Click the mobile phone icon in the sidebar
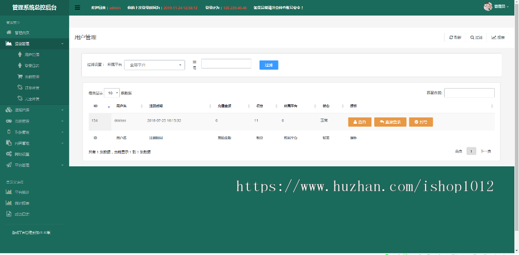519x255 pixels. click(9, 132)
